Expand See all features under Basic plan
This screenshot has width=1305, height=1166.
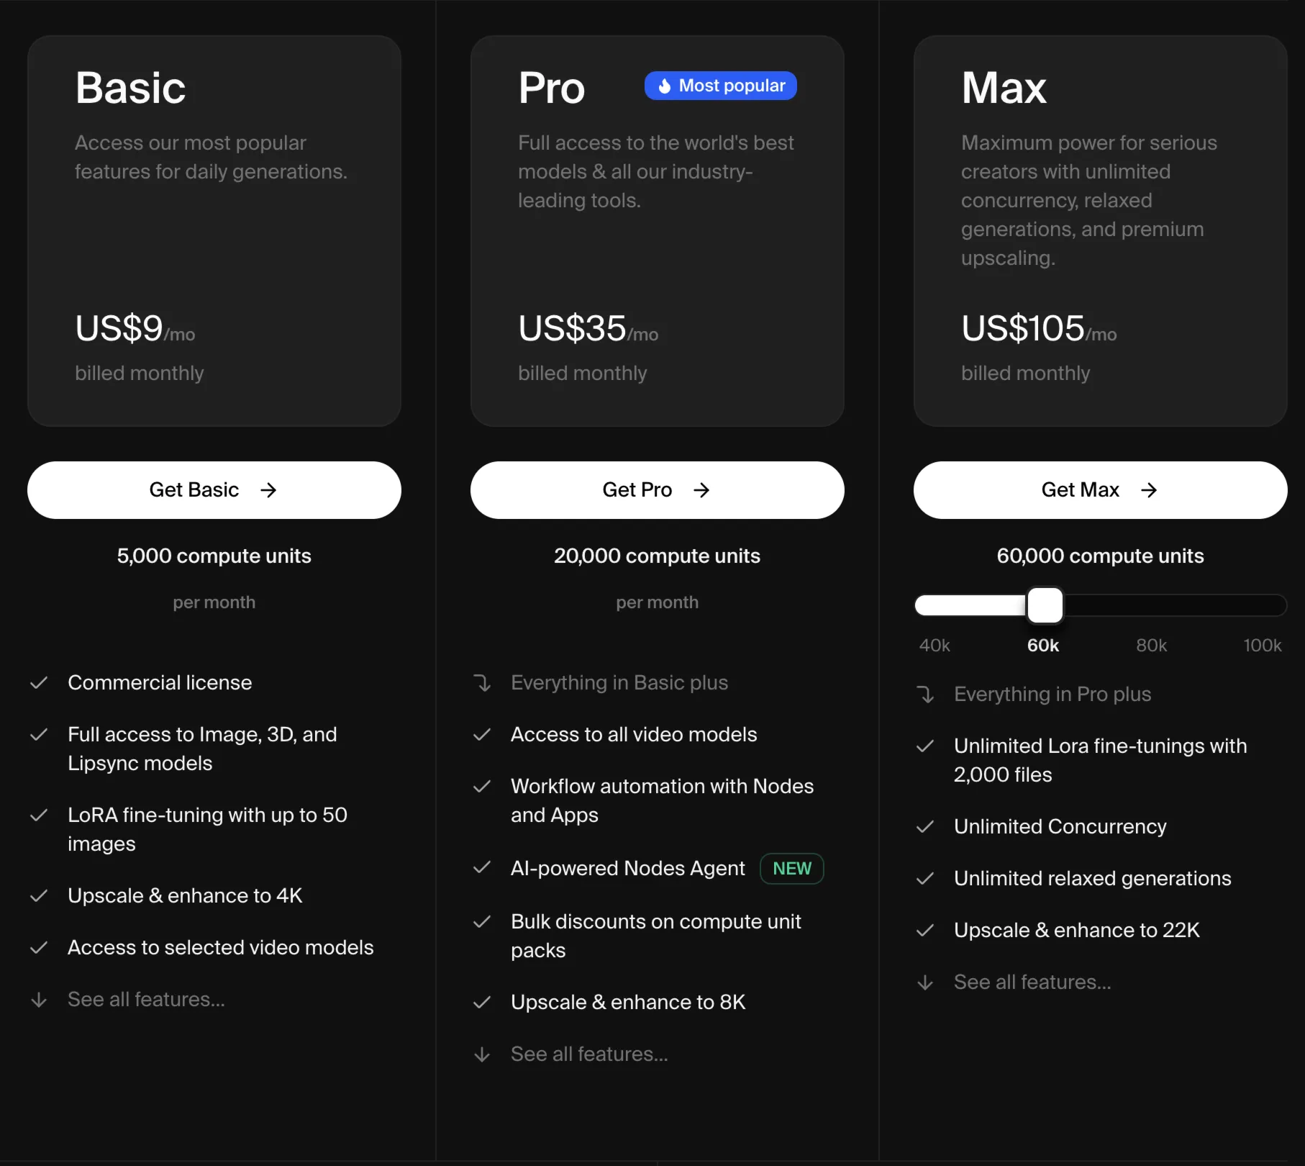pyautogui.click(x=146, y=1000)
